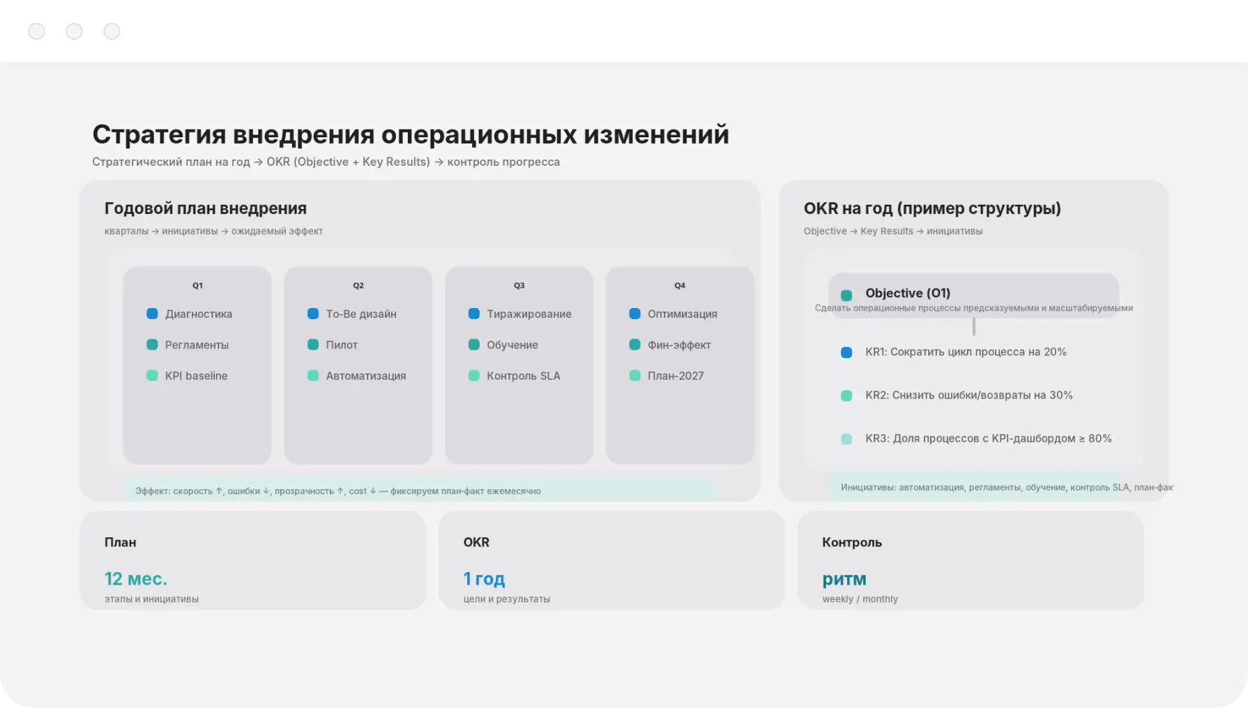Screen dimensions: 1248x708
Task: Click the Инициативы footer strip
Action: (1000, 487)
